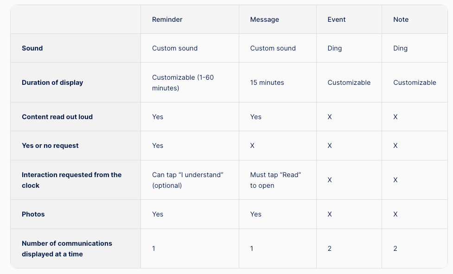This screenshot has width=453, height=274.
Task: Select the Event column header
Action: coord(337,19)
